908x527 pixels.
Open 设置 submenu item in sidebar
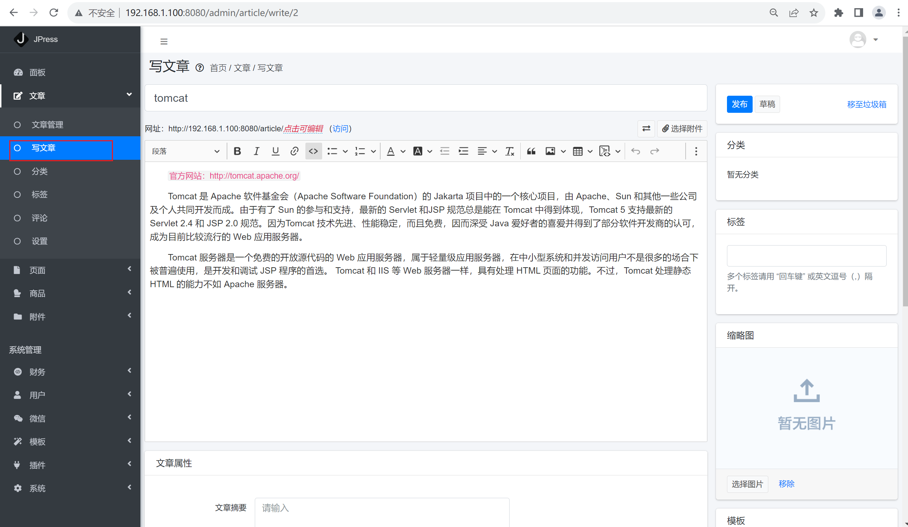point(70,241)
